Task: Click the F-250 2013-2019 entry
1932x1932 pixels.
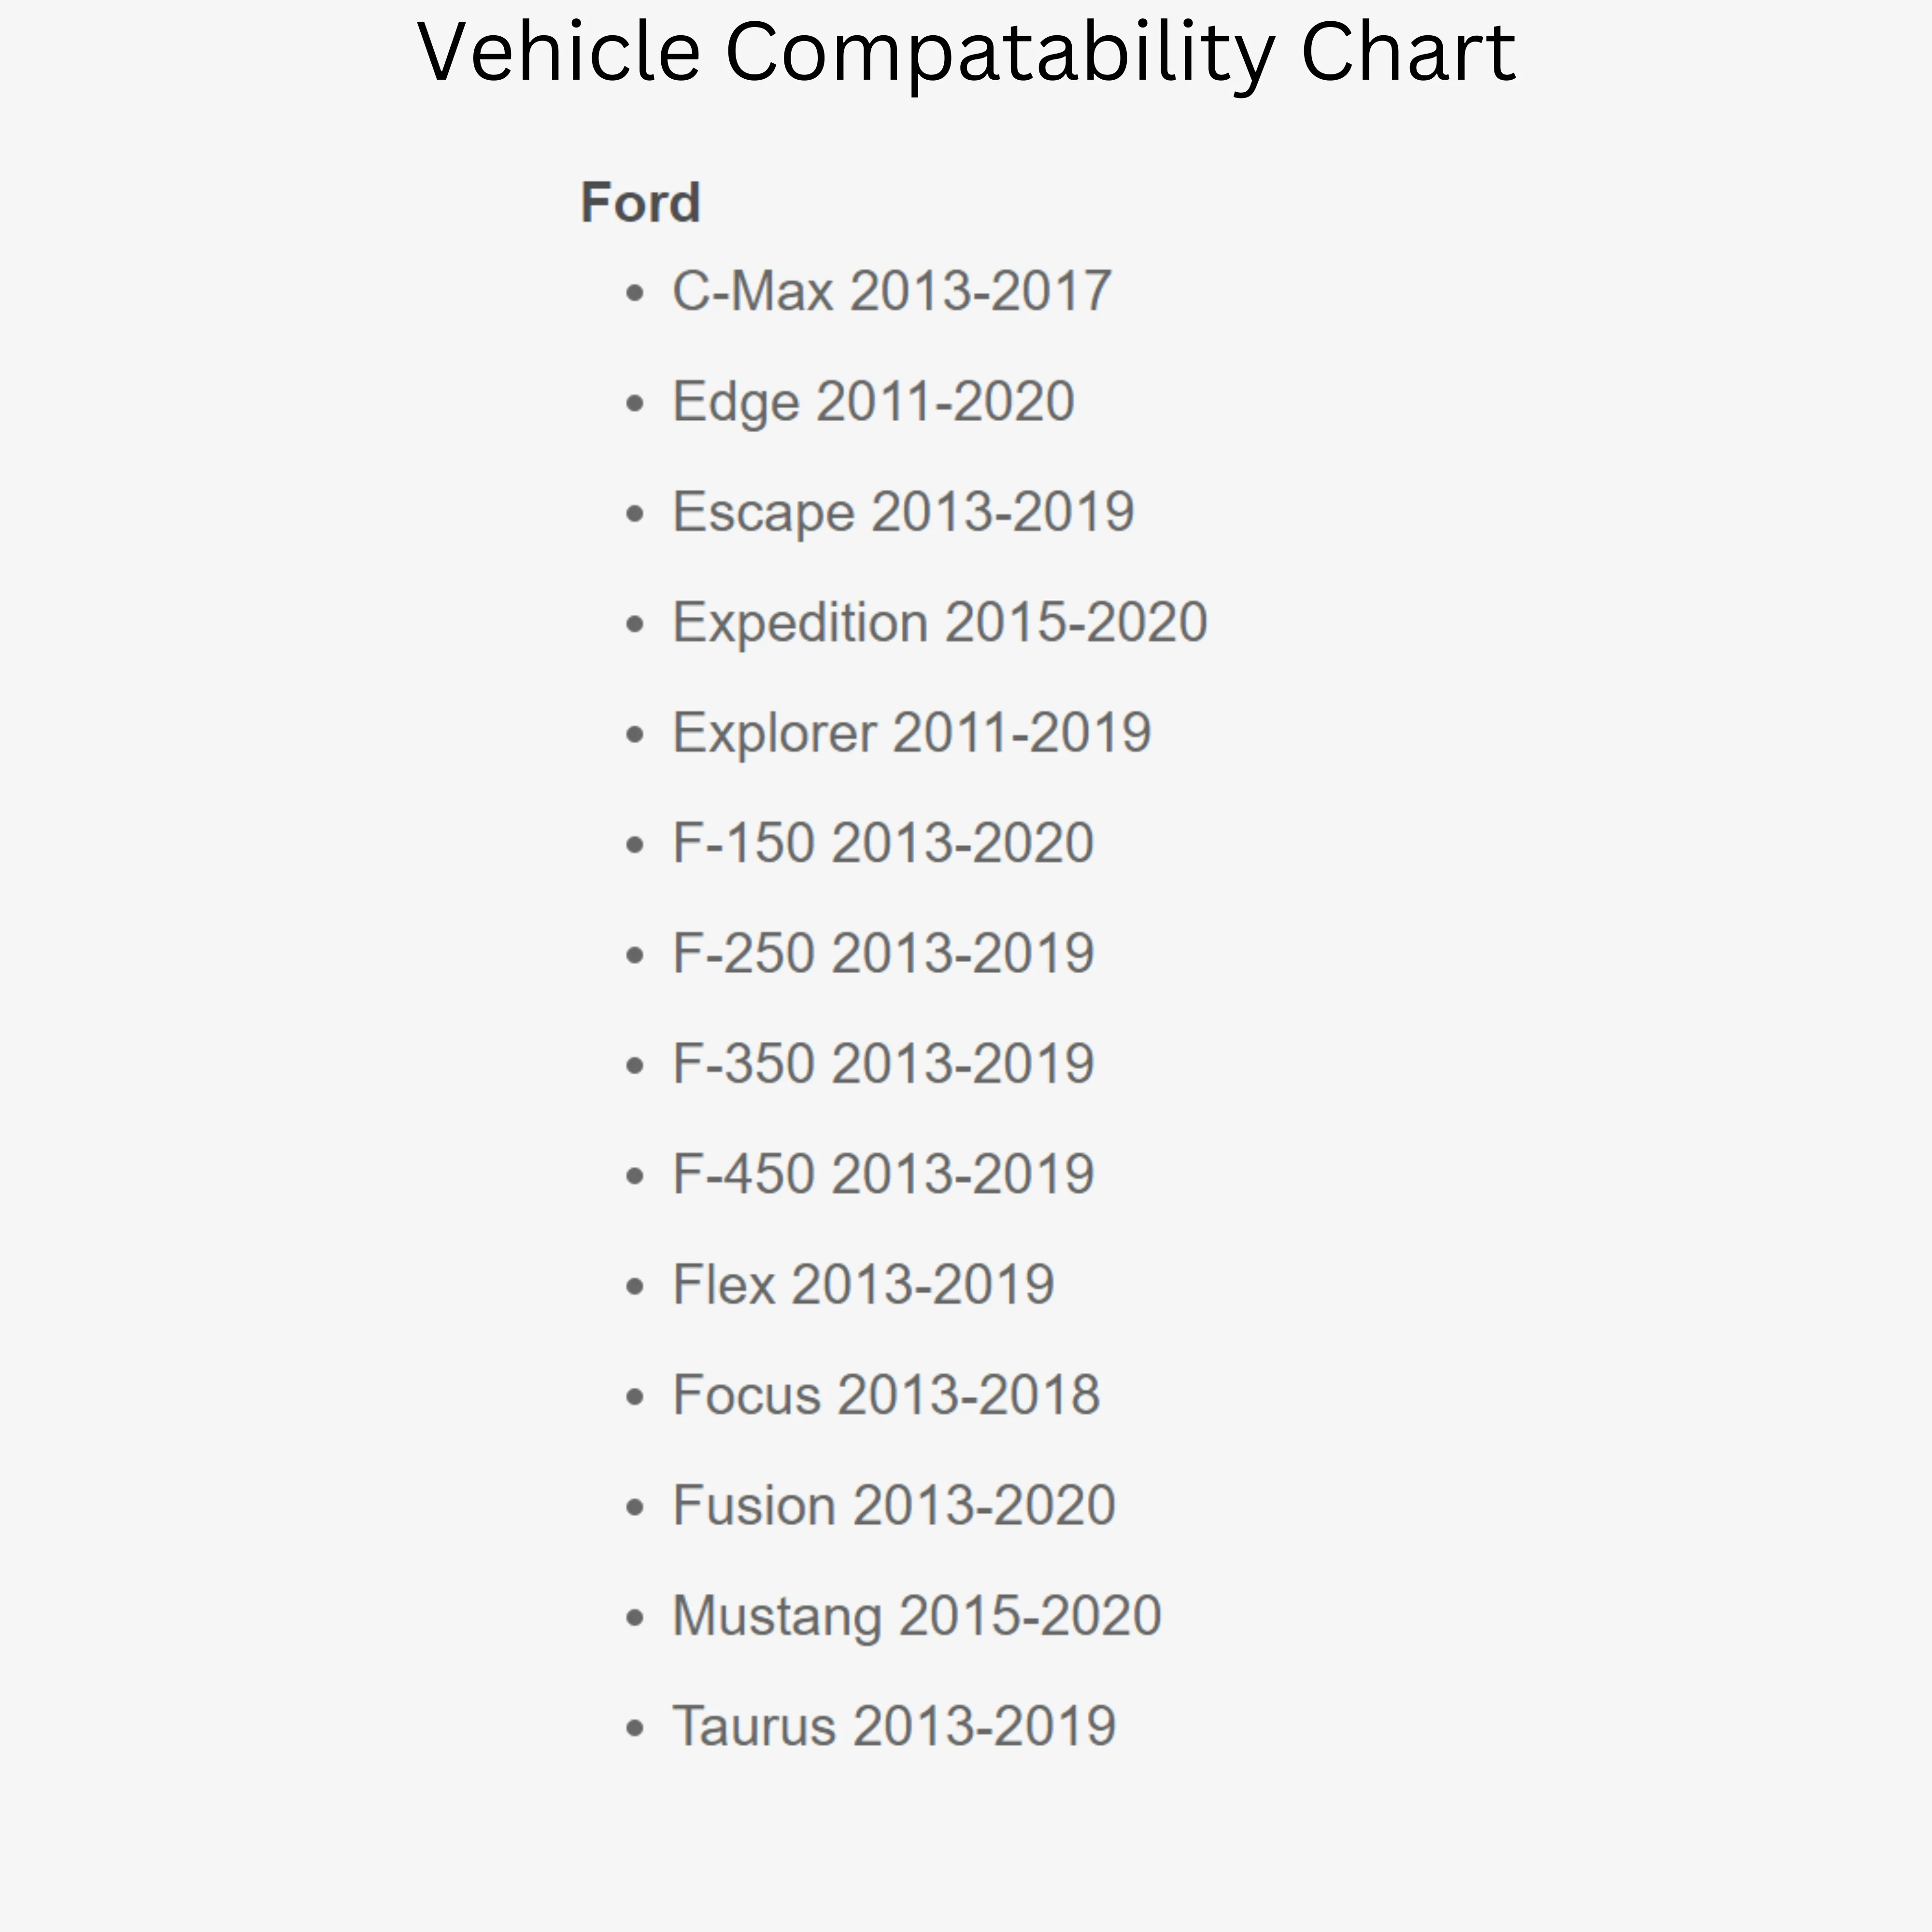Action: click(883, 953)
